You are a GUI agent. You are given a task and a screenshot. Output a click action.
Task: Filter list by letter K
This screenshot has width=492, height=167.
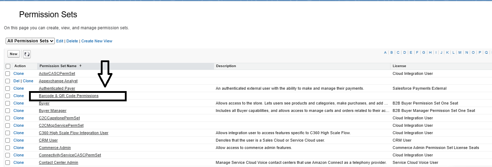[x=448, y=53]
